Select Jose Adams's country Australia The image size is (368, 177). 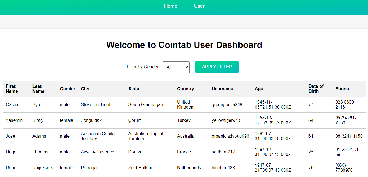(x=186, y=136)
